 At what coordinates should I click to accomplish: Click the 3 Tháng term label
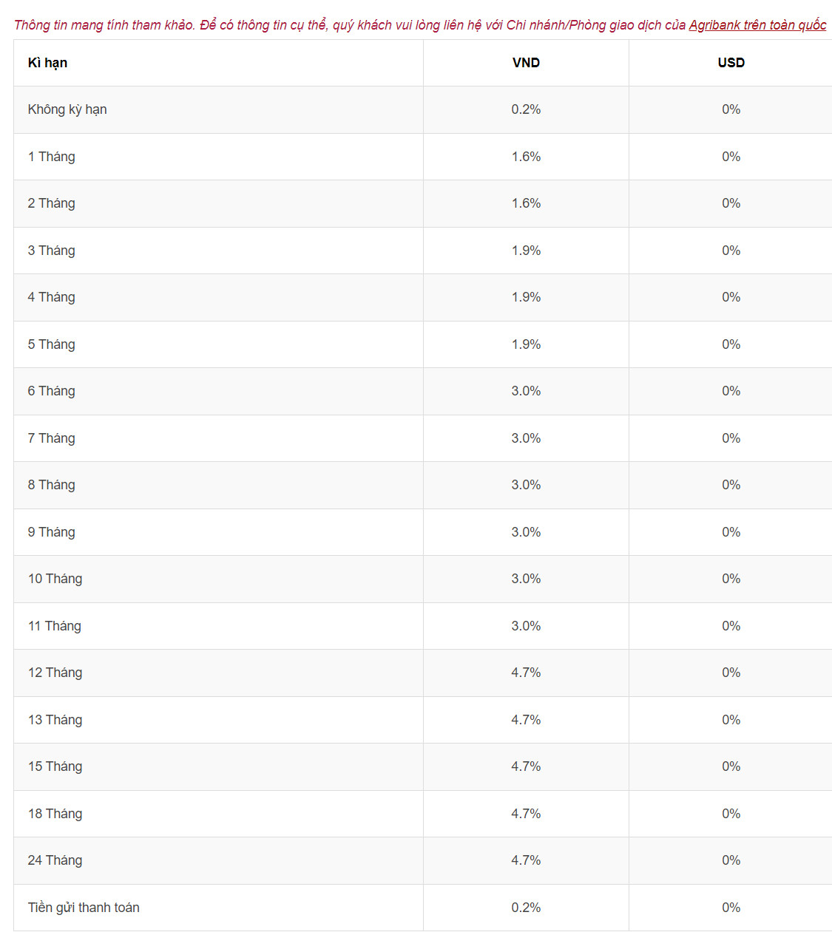pos(52,251)
